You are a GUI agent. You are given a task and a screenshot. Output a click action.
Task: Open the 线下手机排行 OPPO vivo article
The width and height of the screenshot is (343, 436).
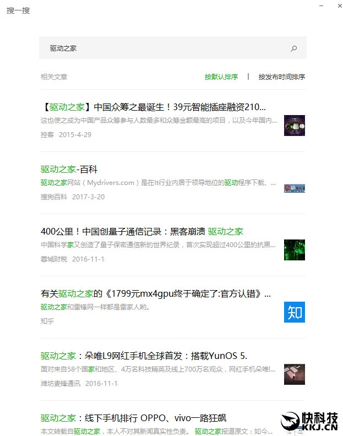point(133,418)
